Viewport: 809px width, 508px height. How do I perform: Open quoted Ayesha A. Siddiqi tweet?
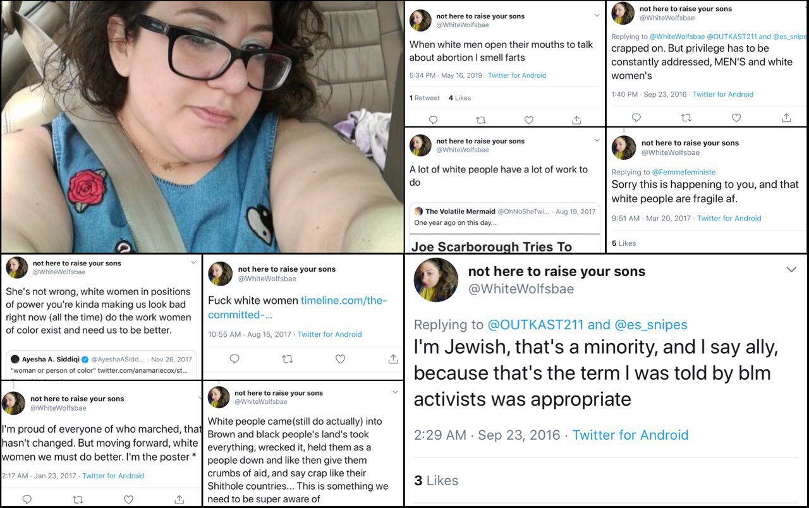[x=101, y=365]
